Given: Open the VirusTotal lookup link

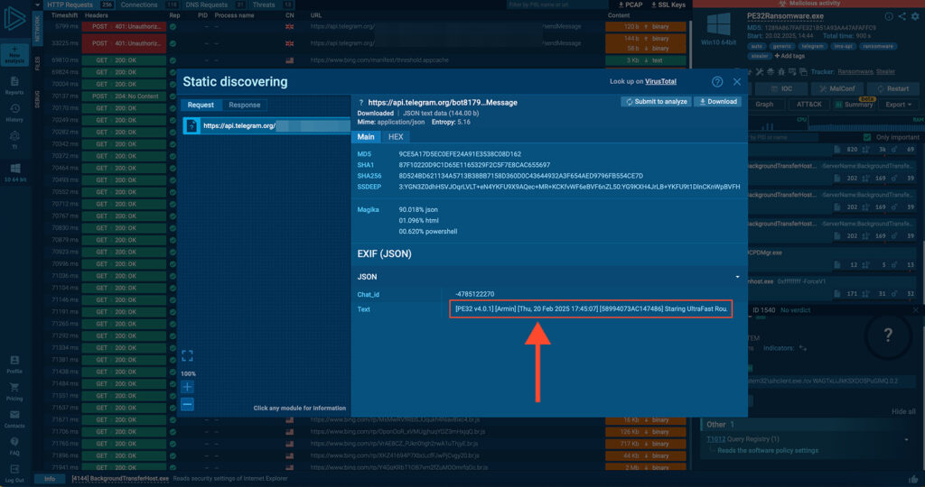Looking at the screenshot, I should (x=660, y=81).
